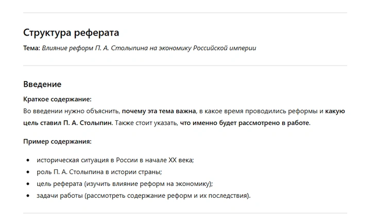This screenshot has width=375, height=223.
Task: Click the words "Во введении нужно объяснить"
Action: click(72, 111)
